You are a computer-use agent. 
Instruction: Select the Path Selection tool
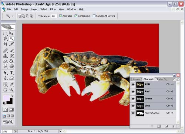[x=5, y=73]
